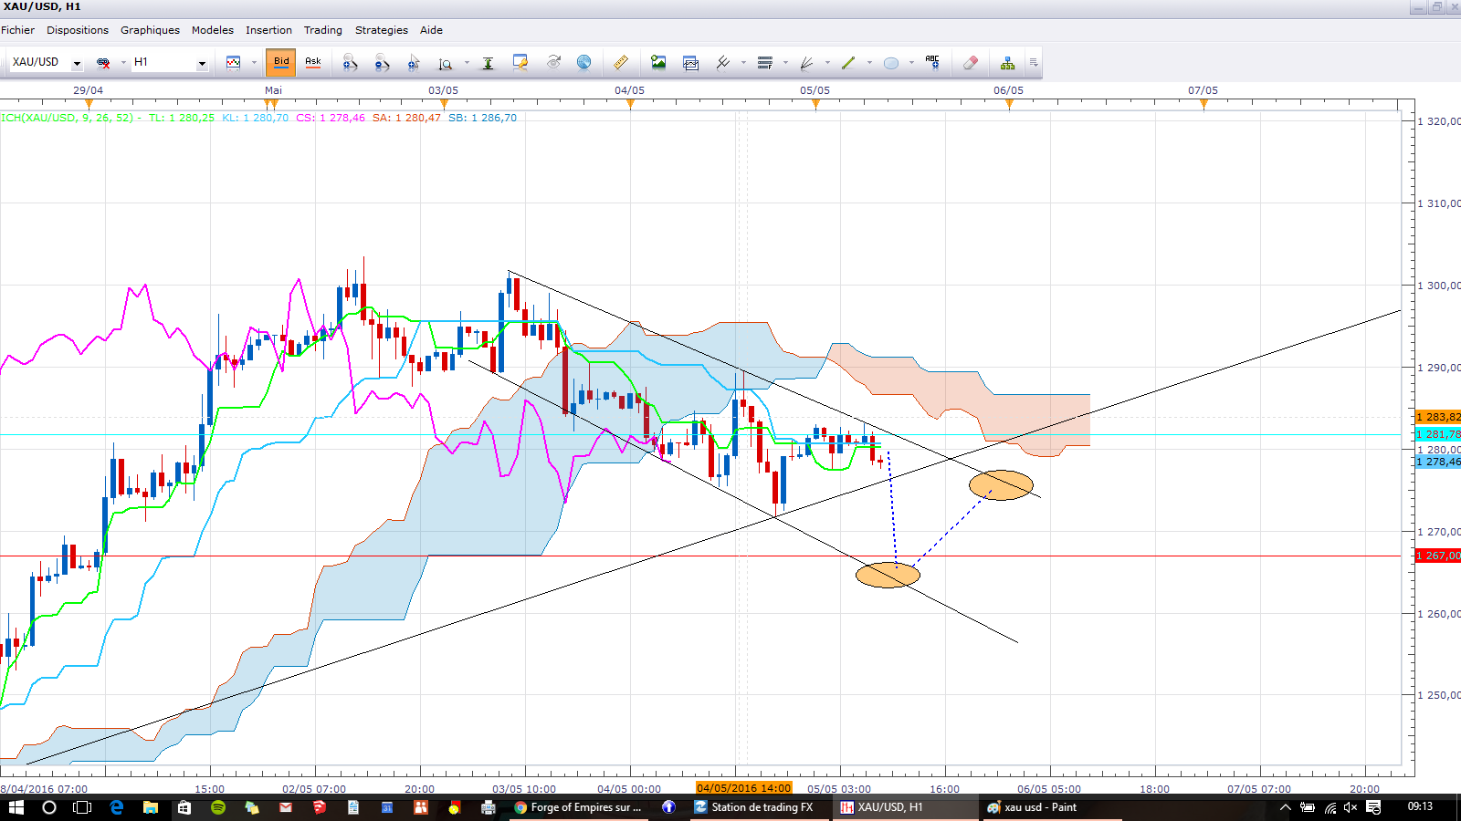This screenshot has height=821, width=1461.
Task: Open the Modeles menu
Action: pyautogui.click(x=213, y=30)
